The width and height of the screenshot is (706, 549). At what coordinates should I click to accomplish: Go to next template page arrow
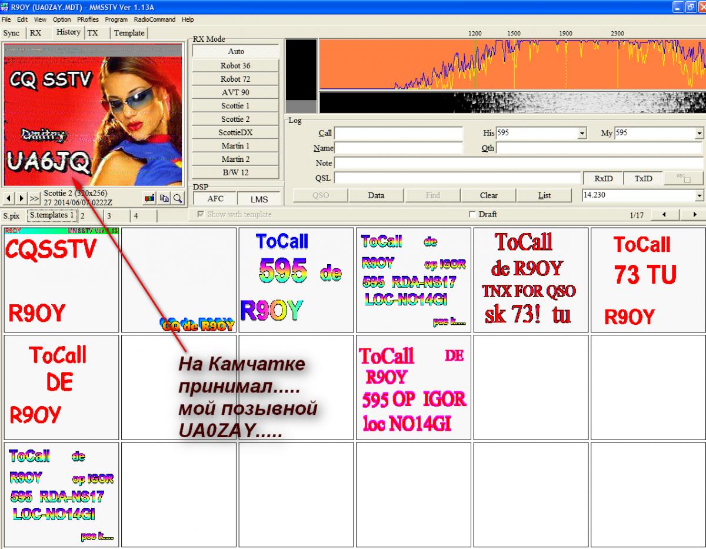click(694, 215)
